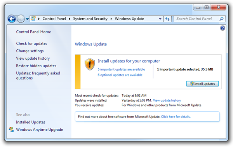The height and width of the screenshot is (147, 233).
Task: Click the yellow warning shield icon
Action: (90, 64)
